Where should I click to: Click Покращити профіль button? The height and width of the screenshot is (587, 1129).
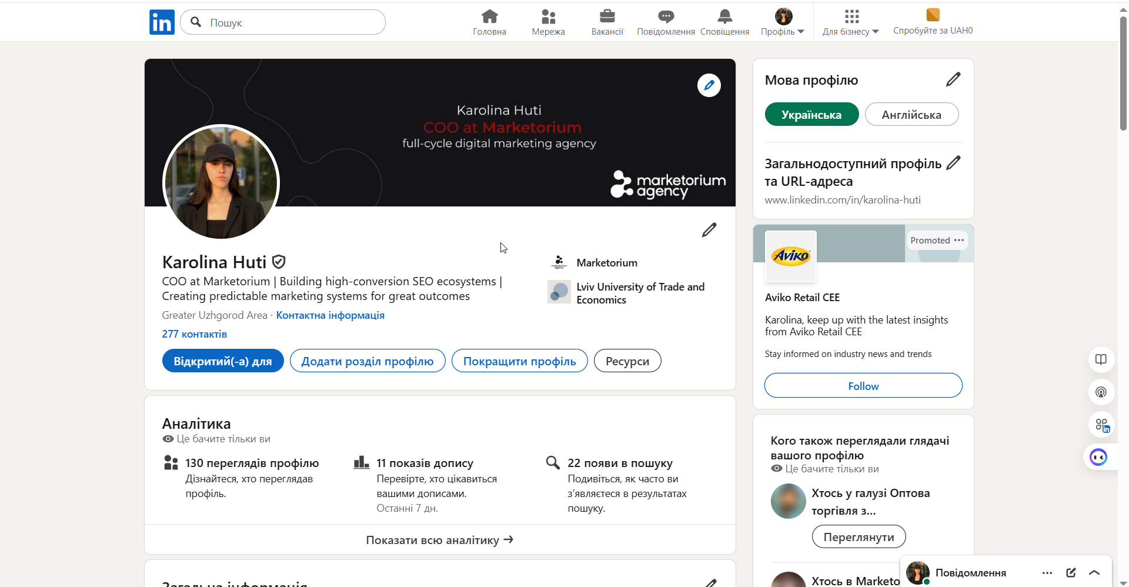pos(520,361)
